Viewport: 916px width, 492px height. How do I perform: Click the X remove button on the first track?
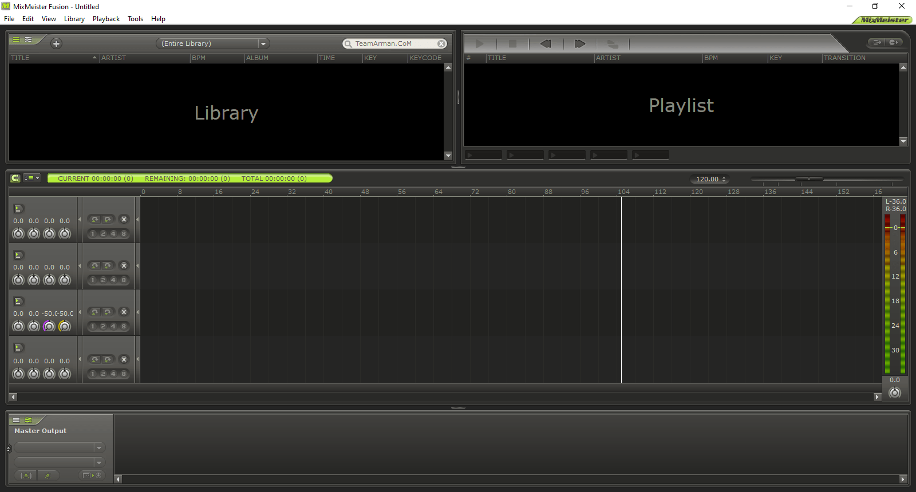[x=124, y=219]
